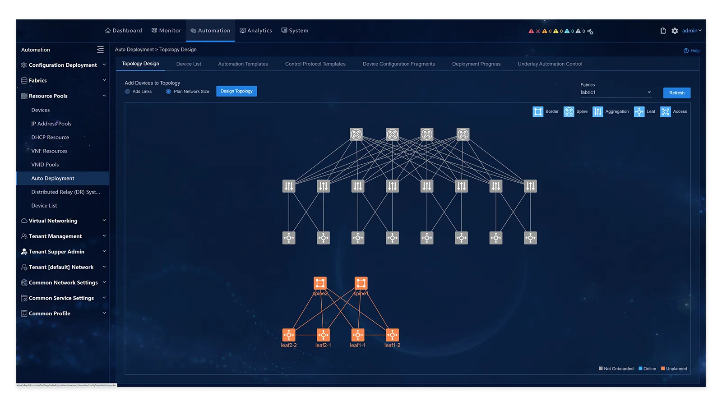
Task: Select the Access legend icon
Action: pyautogui.click(x=665, y=111)
